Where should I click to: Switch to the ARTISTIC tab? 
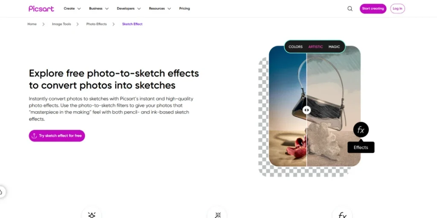(315, 47)
